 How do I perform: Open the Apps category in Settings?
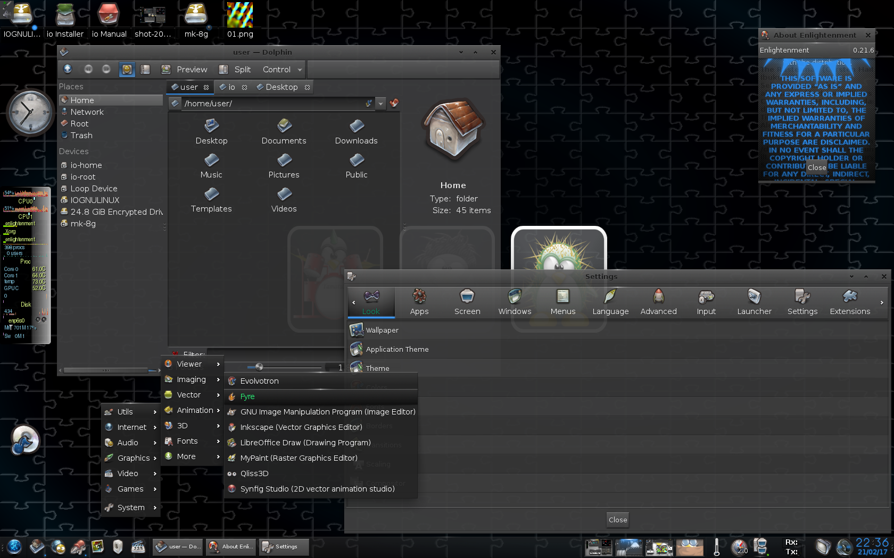tap(419, 302)
